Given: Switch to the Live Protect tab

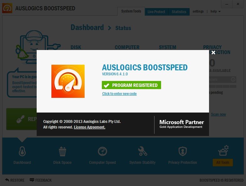Looking at the screenshot, I should [x=156, y=12].
